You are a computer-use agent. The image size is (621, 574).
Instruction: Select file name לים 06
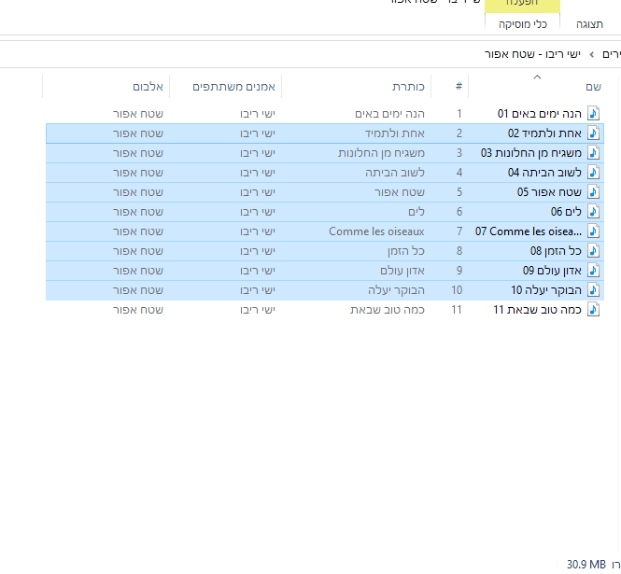point(566,212)
